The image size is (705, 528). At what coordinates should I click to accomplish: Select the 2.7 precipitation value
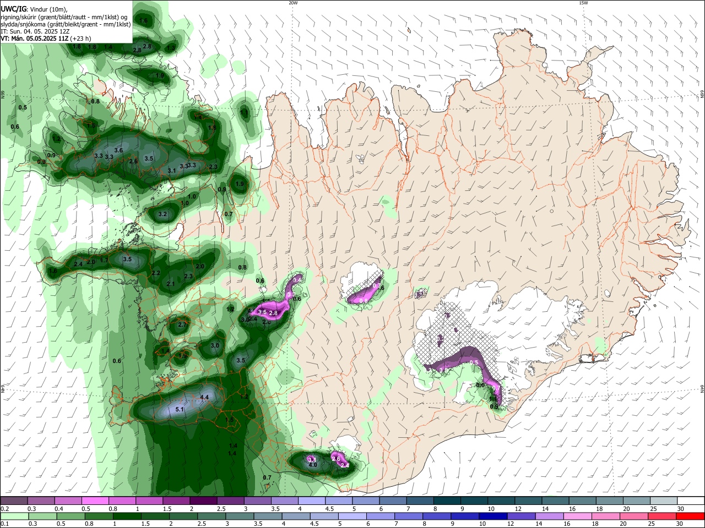pyautogui.click(x=182, y=325)
